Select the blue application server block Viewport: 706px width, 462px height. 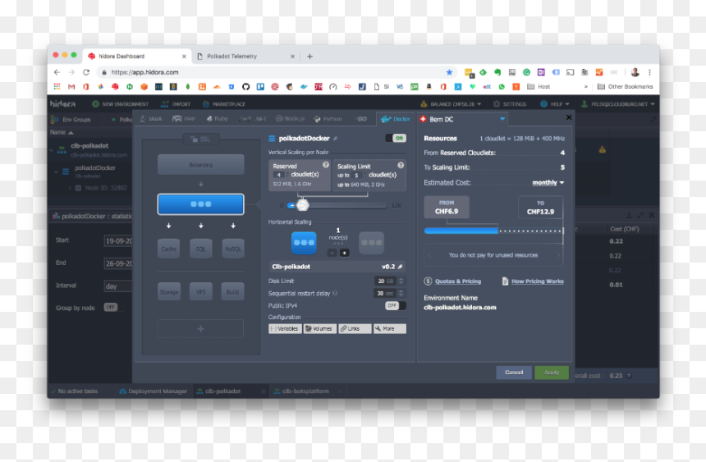[201, 204]
